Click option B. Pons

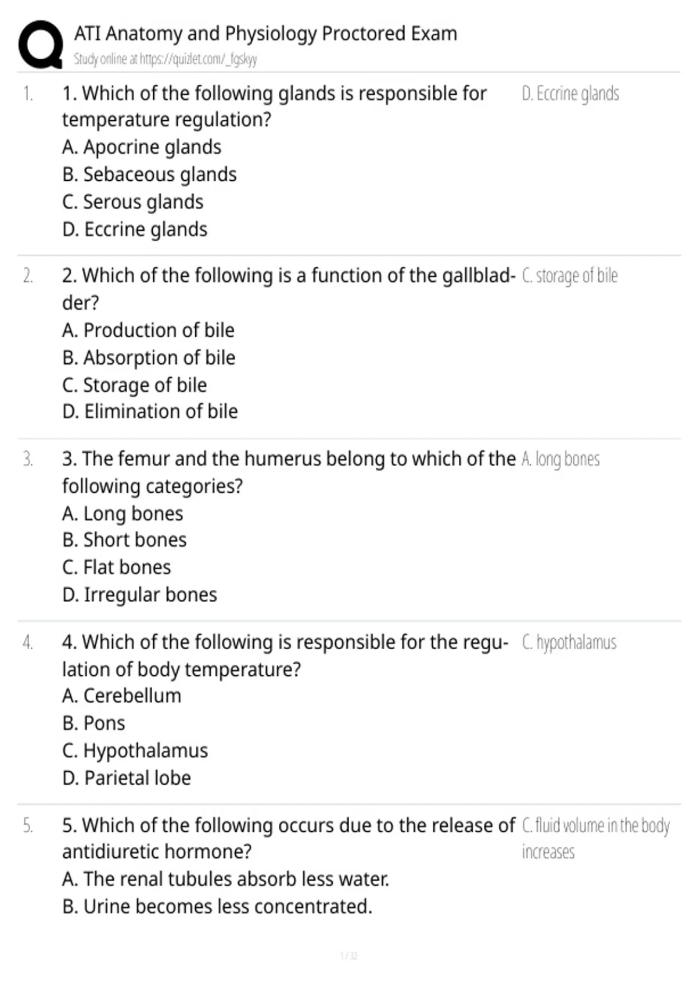pos(94,723)
